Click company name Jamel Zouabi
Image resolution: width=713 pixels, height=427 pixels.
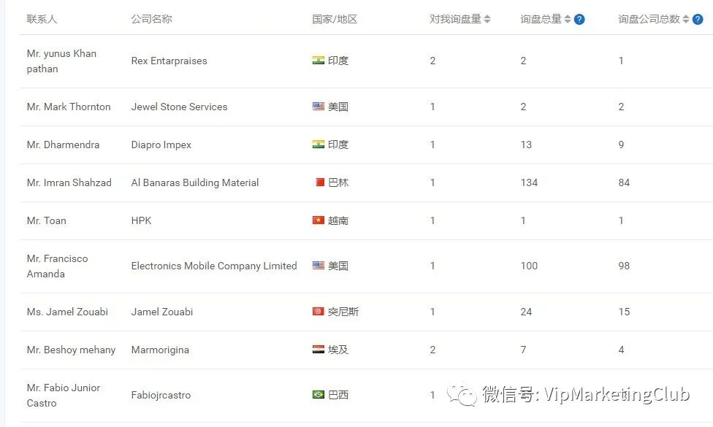pyautogui.click(x=162, y=312)
